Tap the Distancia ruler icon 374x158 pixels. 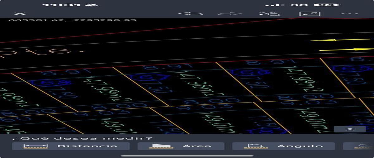pos(36,146)
